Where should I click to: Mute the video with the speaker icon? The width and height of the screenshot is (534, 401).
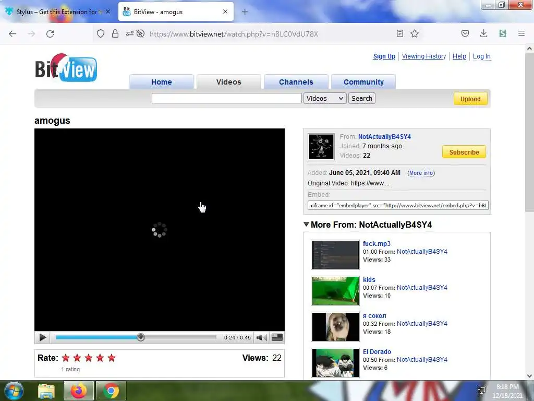[261, 338]
